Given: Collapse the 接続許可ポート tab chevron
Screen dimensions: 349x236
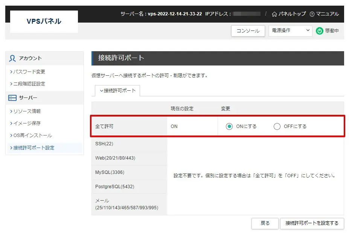Looking at the screenshot, I should pos(101,91).
